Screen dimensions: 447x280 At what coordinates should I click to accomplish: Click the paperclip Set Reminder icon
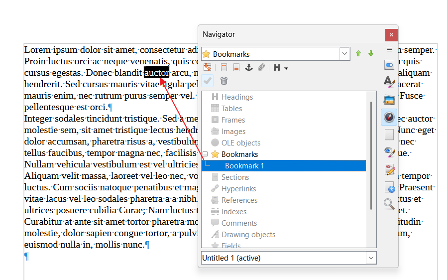point(261,68)
